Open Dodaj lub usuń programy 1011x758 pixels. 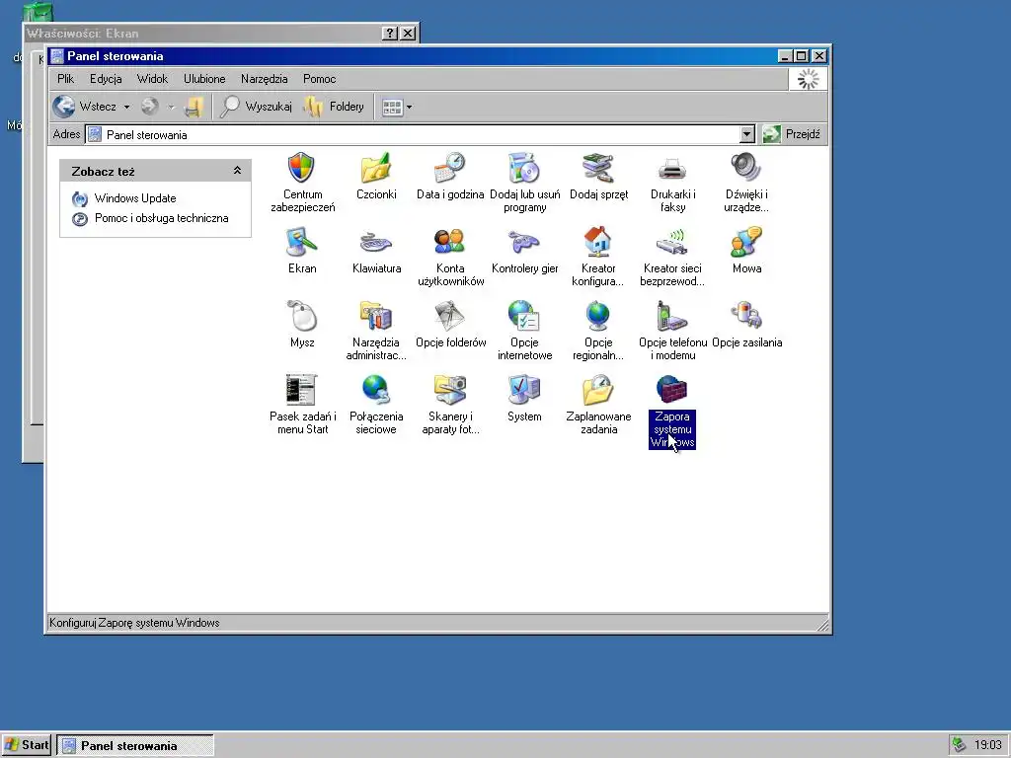[x=524, y=182]
